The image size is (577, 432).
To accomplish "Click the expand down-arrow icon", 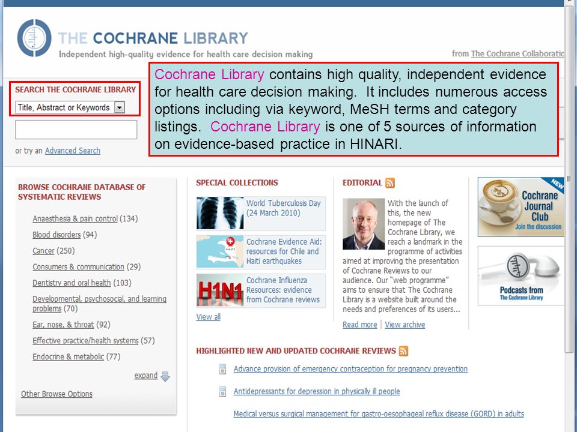I will click(166, 376).
